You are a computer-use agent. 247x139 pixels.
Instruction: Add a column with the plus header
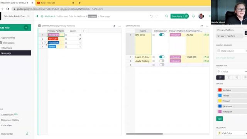[x=84, y=31]
